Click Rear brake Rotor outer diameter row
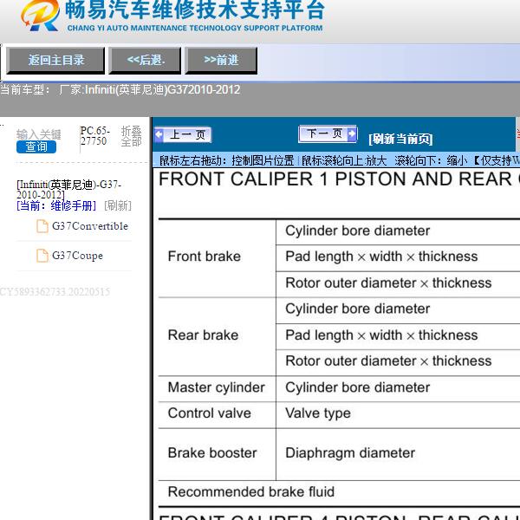The image size is (520, 520). (398, 361)
